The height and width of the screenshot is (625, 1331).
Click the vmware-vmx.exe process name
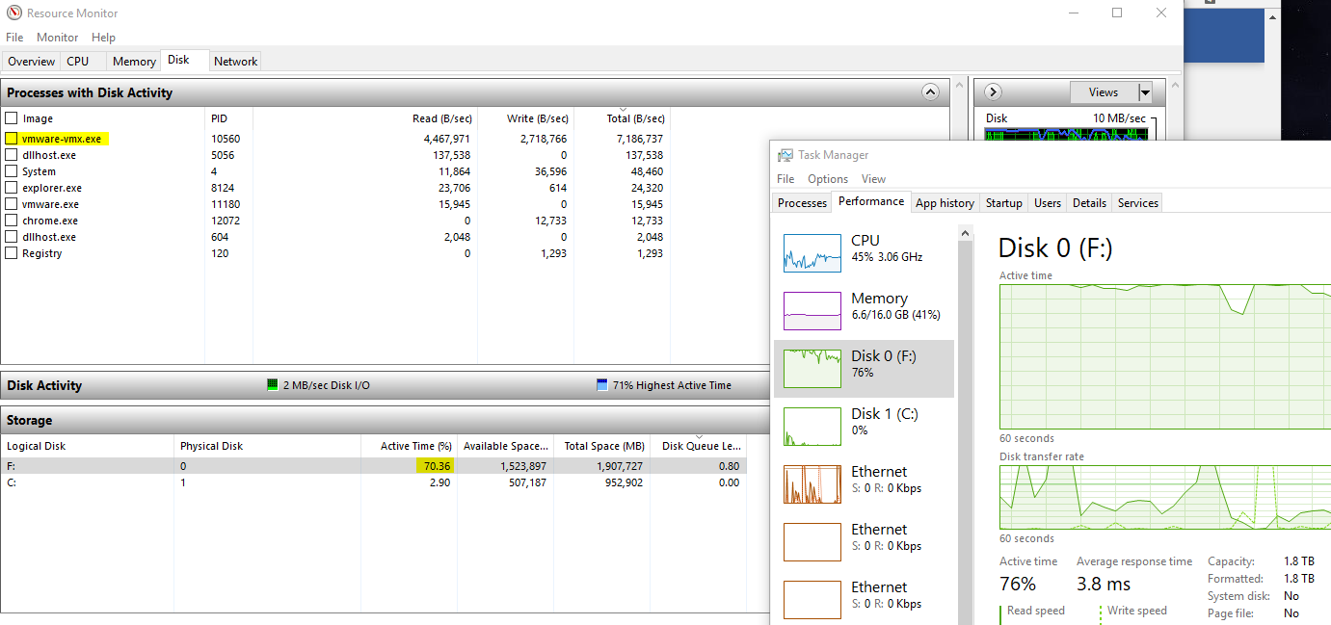62,139
